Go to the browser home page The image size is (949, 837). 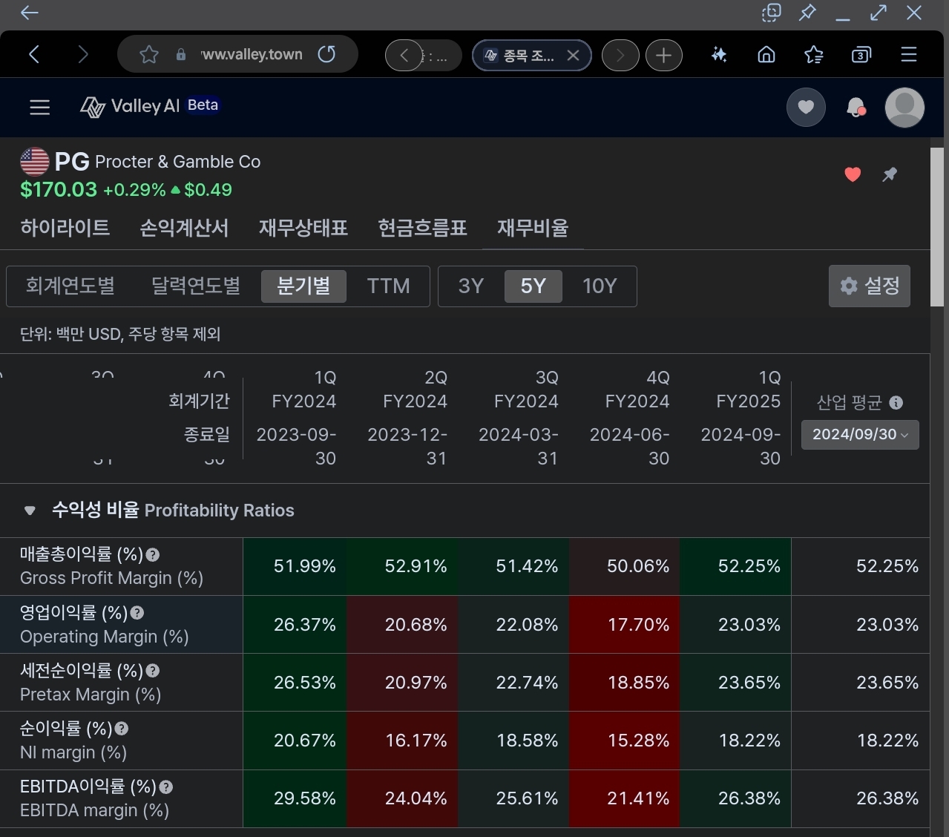coord(766,54)
